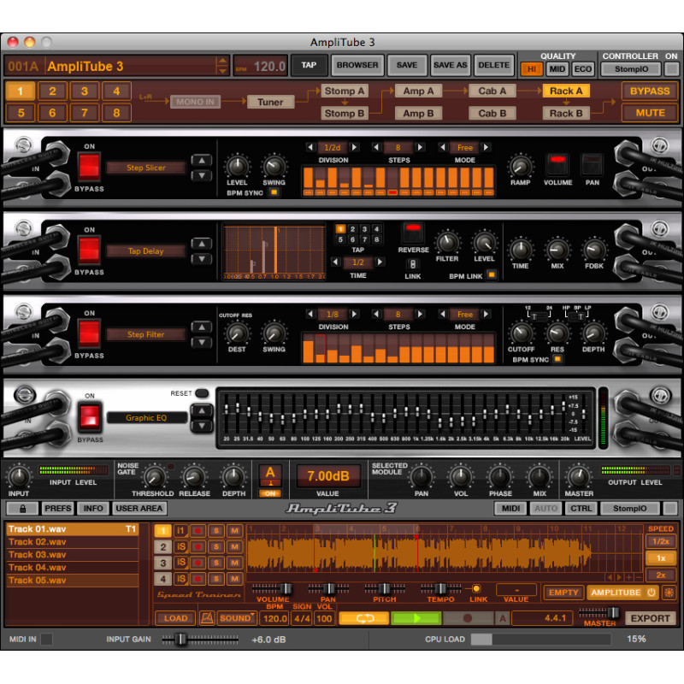Screen dimensions: 684x684
Task: Toggle the loop playback button
Action: point(364,618)
